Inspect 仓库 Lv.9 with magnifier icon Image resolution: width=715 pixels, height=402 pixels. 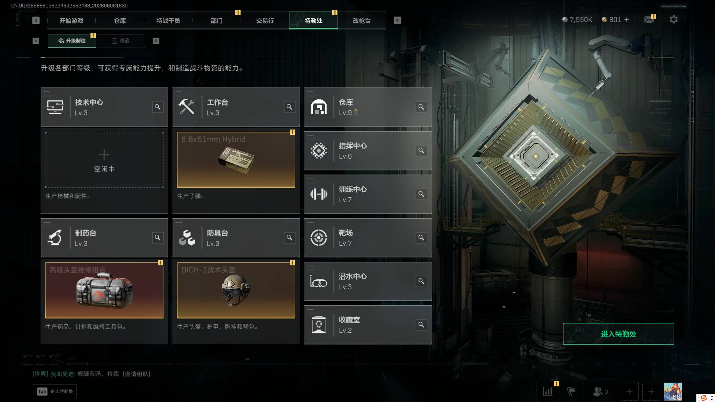(x=421, y=107)
